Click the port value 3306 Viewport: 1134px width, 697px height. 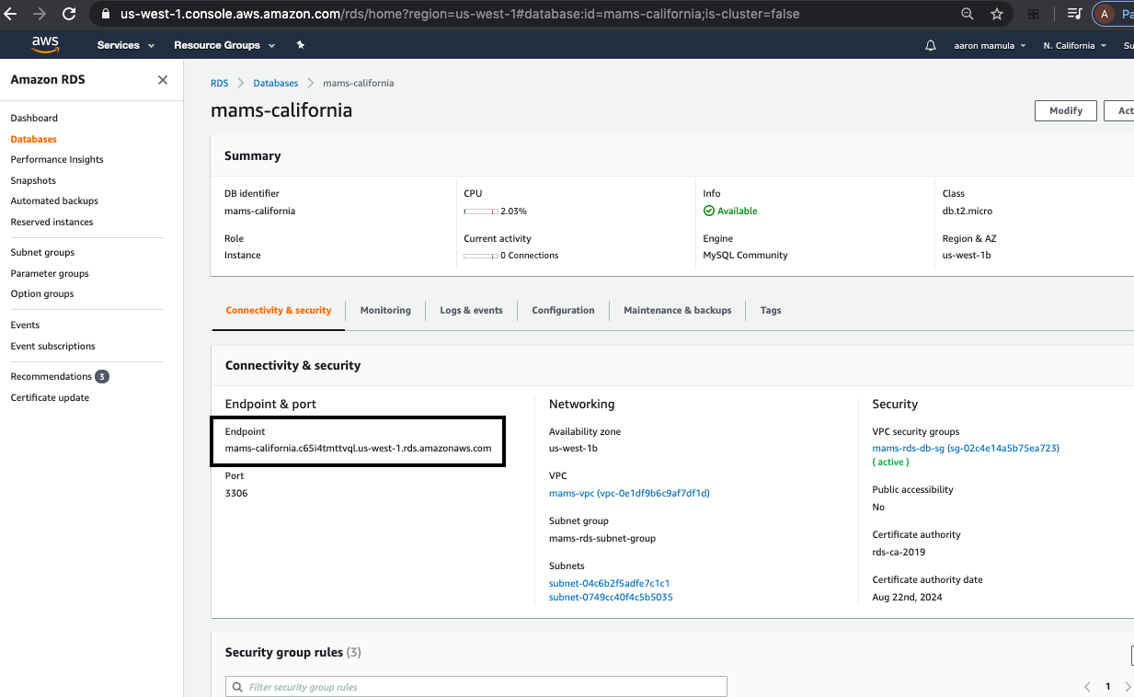[x=236, y=493]
